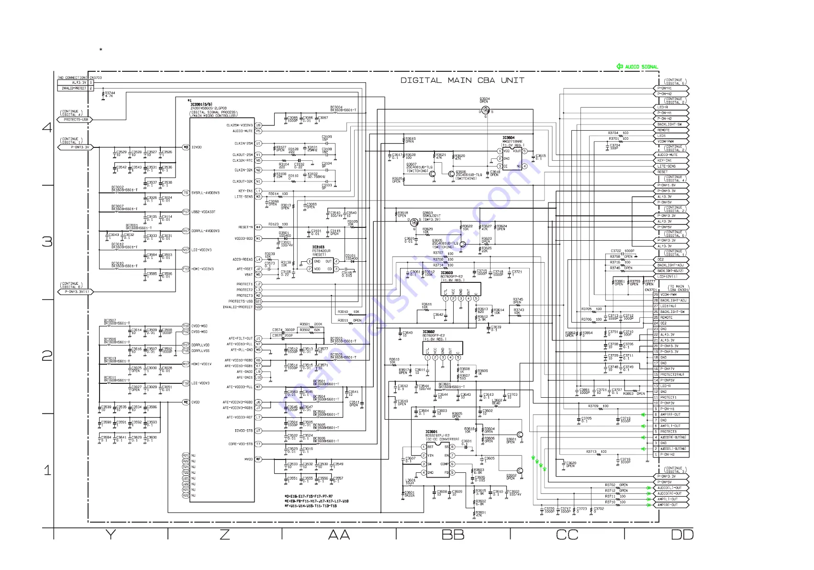Viewport: 814px width, 570px height.
Task: Click the CLK25M-VDD3V3 pin label
Action: 239,125
